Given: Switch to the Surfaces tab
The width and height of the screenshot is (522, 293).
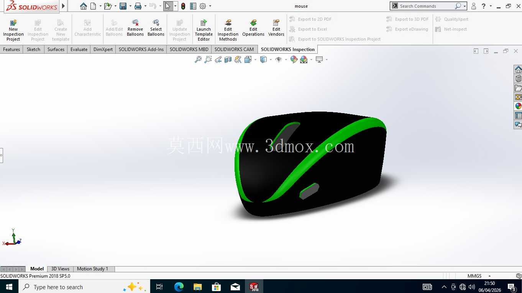Looking at the screenshot, I should 56,49.
